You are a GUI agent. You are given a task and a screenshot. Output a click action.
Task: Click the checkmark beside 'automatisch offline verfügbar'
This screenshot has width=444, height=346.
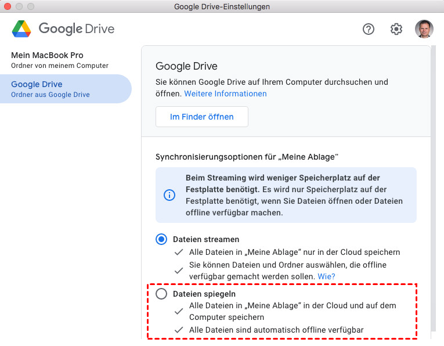(x=179, y=330)
